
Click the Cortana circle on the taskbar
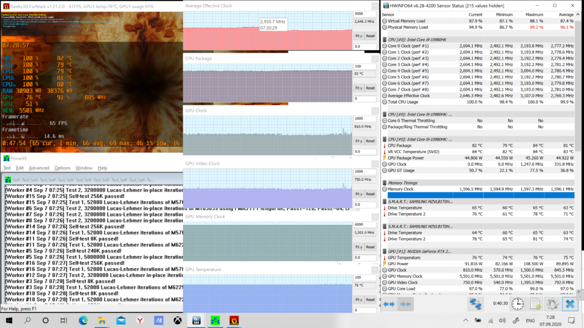pyautogui.click(x=46, y=320)
